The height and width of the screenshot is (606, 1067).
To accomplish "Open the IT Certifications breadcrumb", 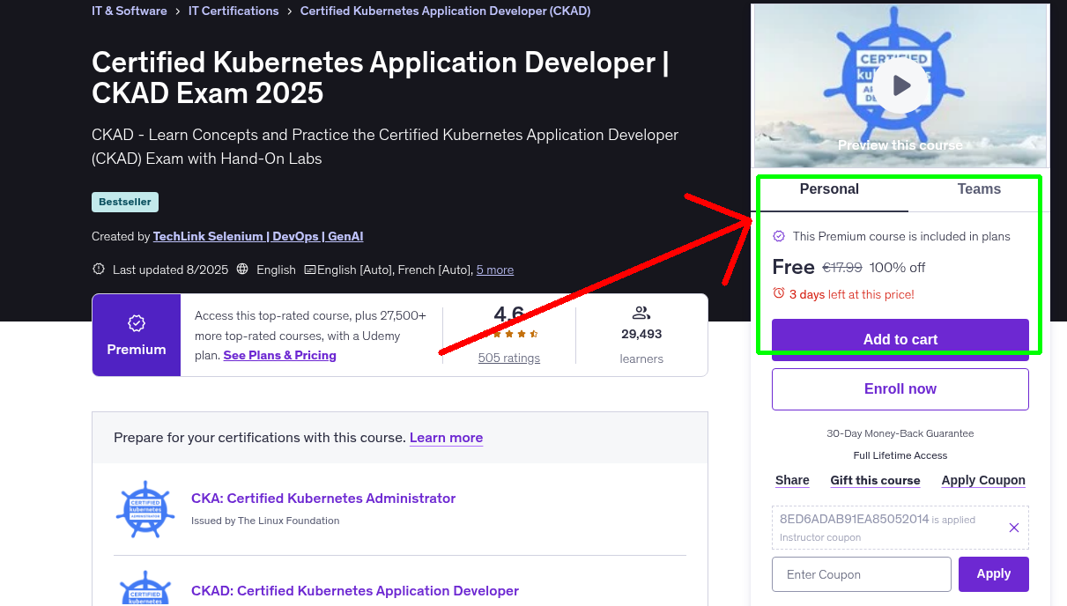I will click(233, 11).
